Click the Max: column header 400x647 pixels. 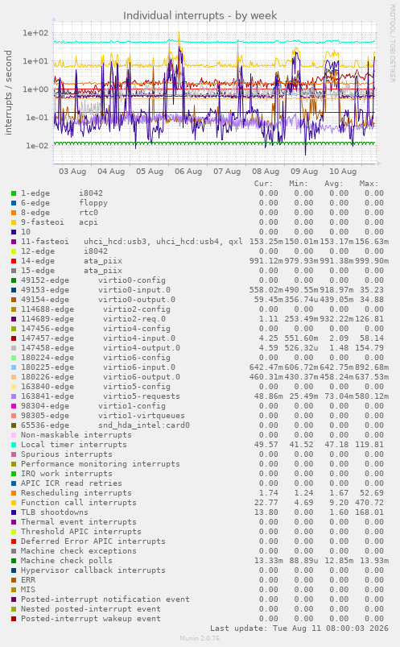click(369, 184)
